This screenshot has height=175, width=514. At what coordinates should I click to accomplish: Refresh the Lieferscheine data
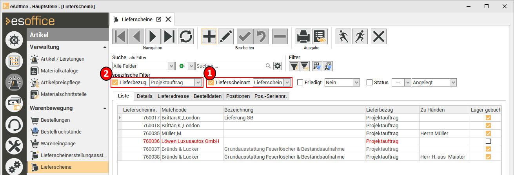[x=186, y=36]
